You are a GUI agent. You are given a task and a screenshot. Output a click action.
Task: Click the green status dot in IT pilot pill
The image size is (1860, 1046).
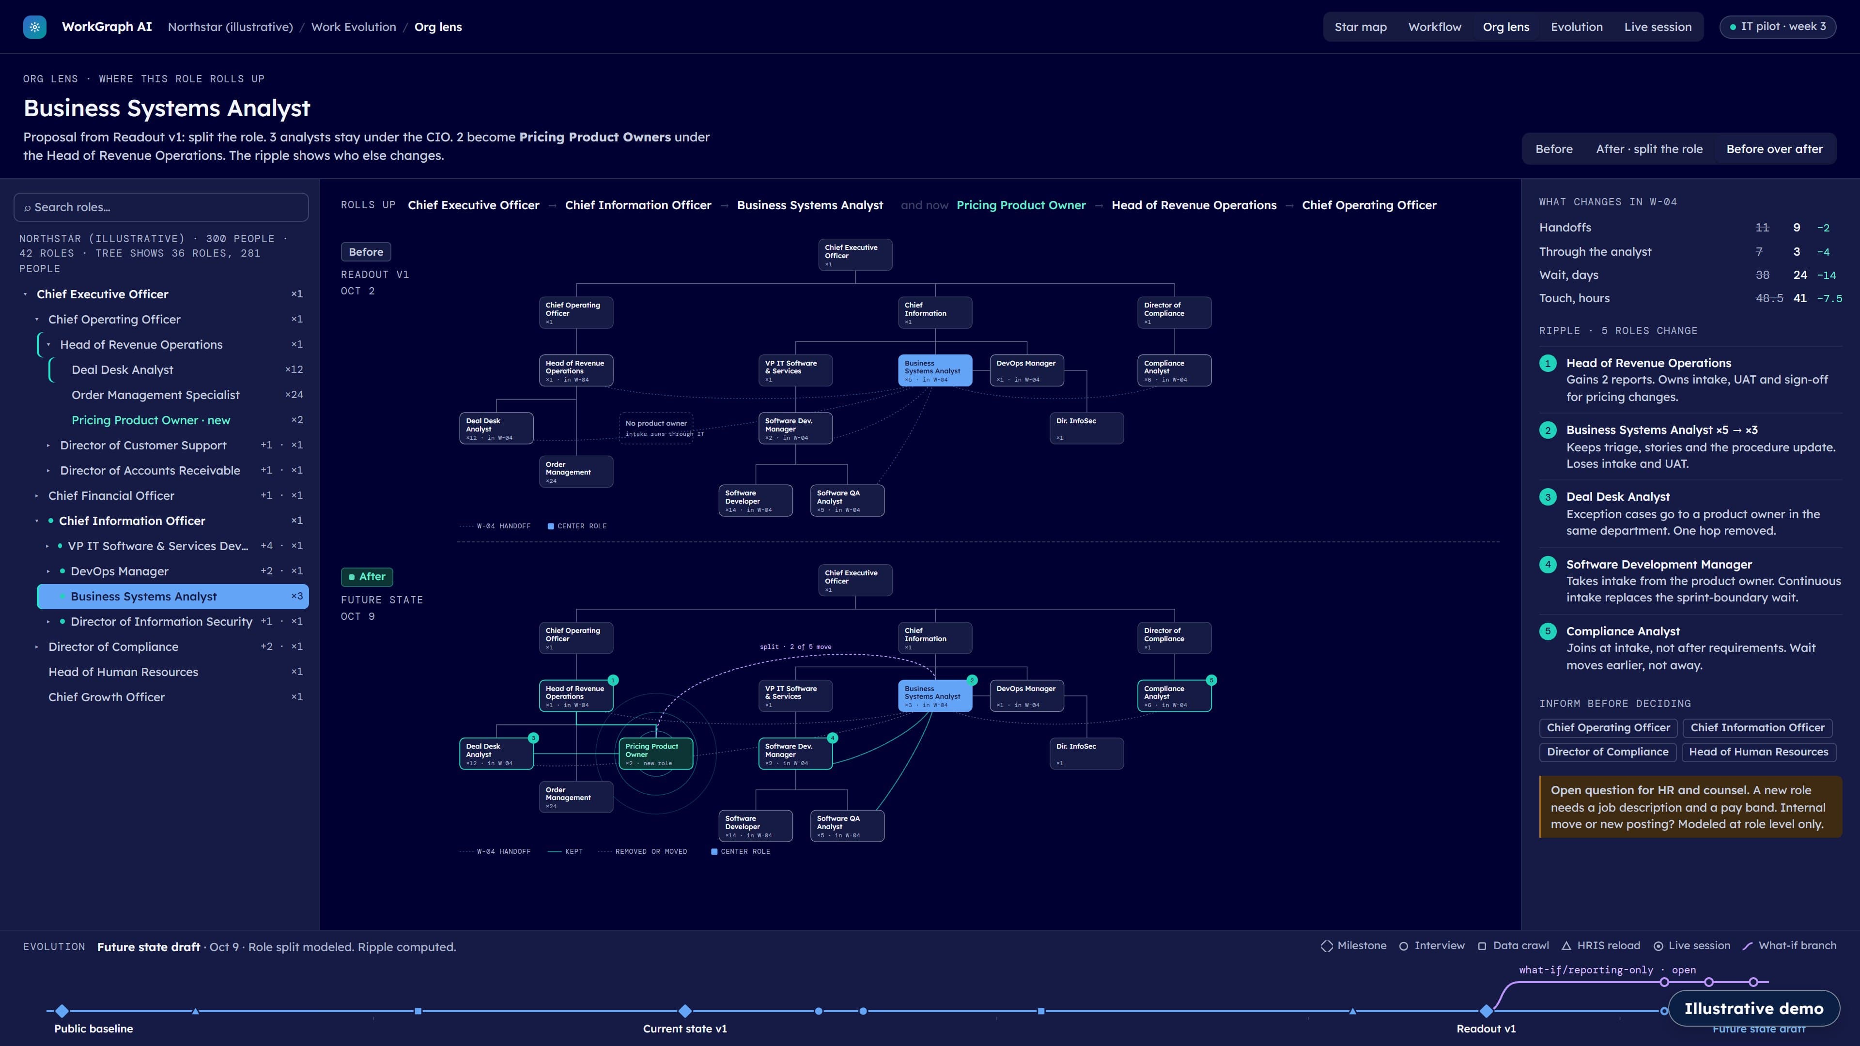1733,28
